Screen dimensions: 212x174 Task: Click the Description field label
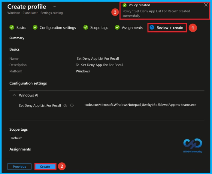[x=18, y=65]
